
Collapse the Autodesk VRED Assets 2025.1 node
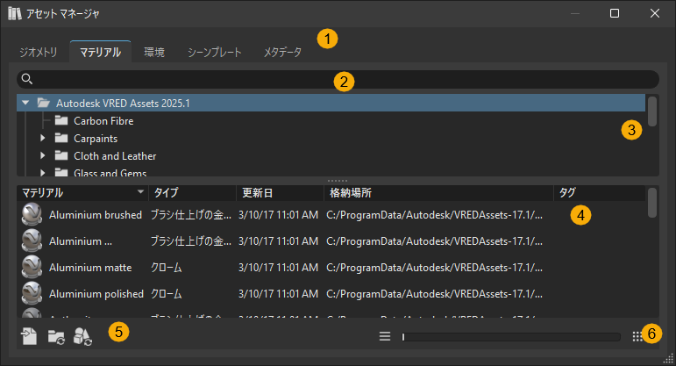(x=25, y=103)
